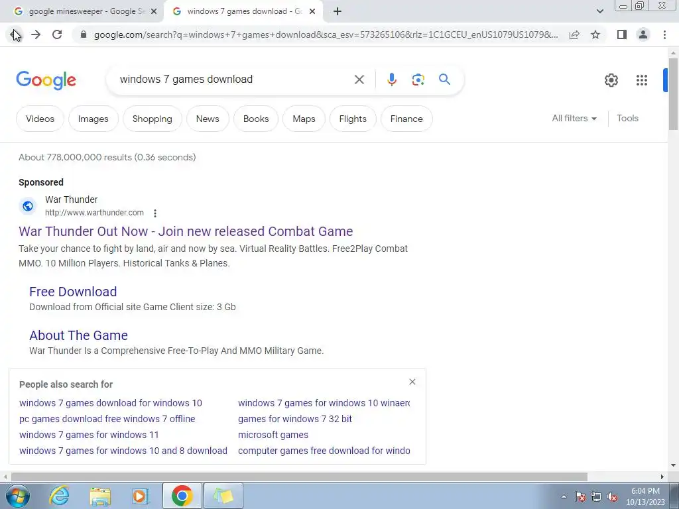Click the vertical scrollbar thumb
This screenshot has width=679, height=509.
673,93
